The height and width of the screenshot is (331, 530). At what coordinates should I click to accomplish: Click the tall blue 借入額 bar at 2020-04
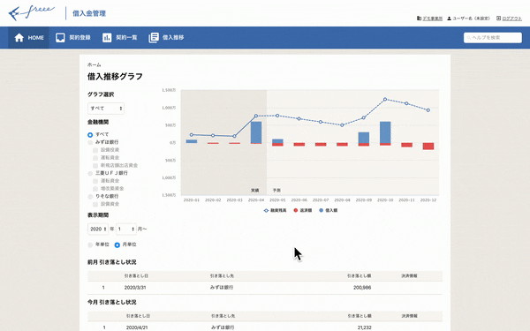(256, 132)
